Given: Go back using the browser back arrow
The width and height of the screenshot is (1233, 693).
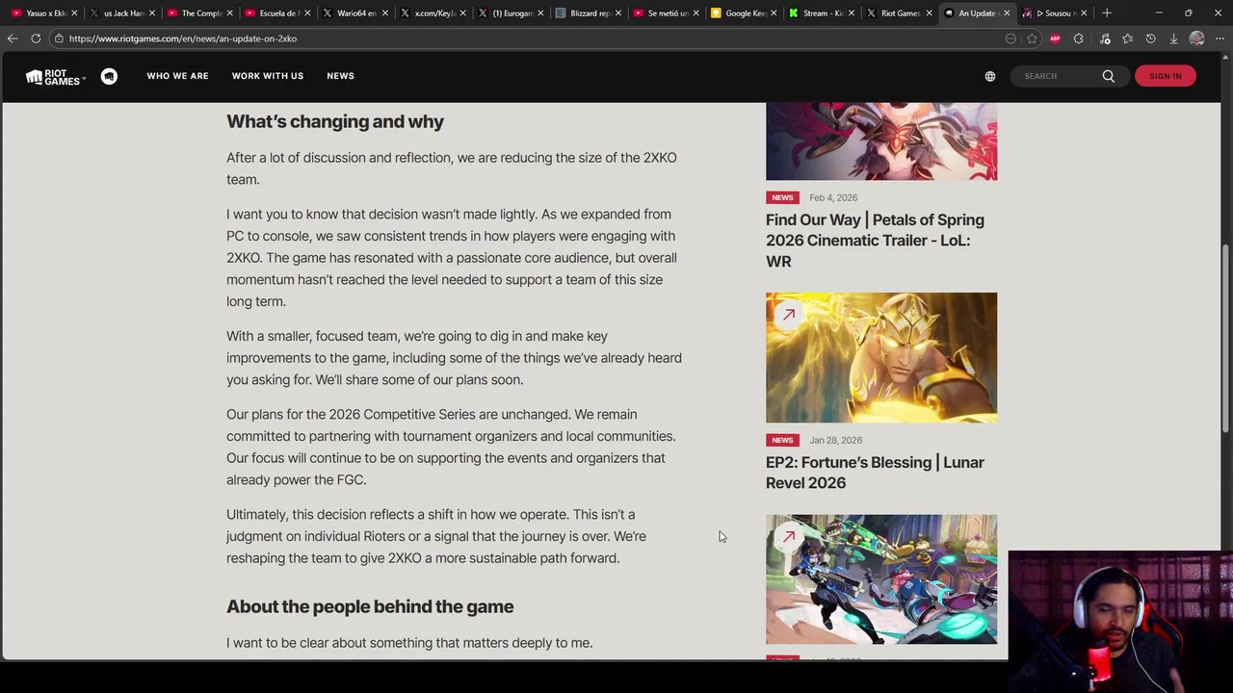Looking at the screenshot, I should point(12,38).
